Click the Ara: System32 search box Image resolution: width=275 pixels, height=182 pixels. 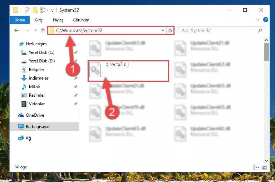221,30
